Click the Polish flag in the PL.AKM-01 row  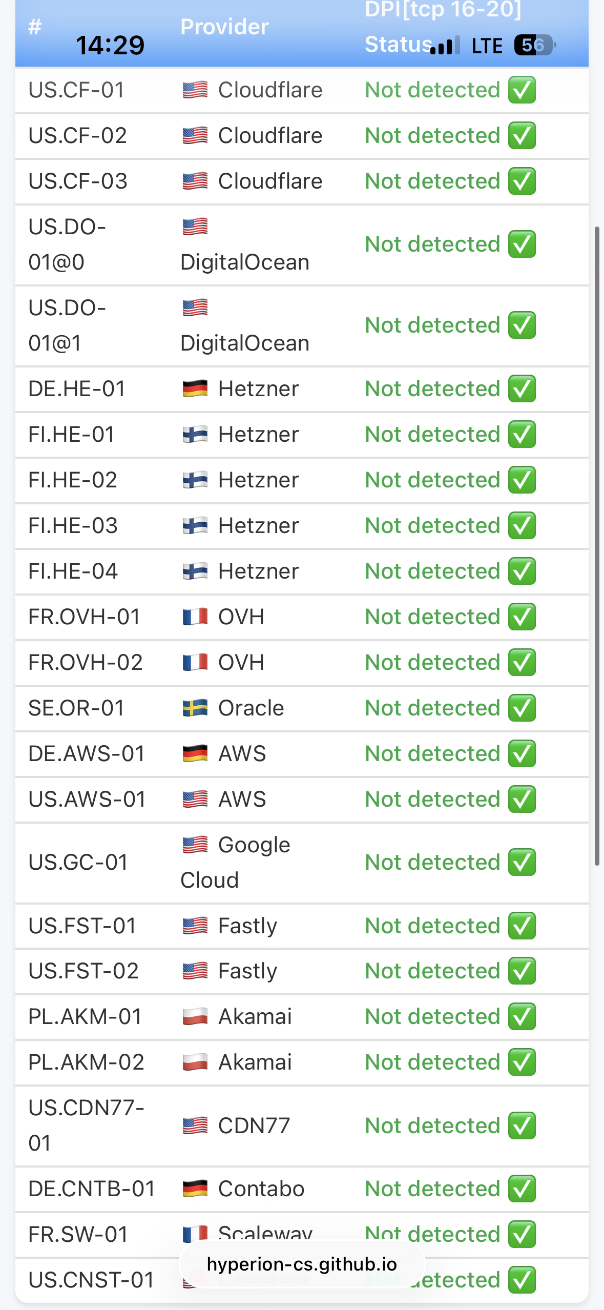click(x=195, y=1017)
